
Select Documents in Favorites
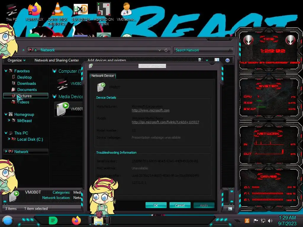coord(27,90)
